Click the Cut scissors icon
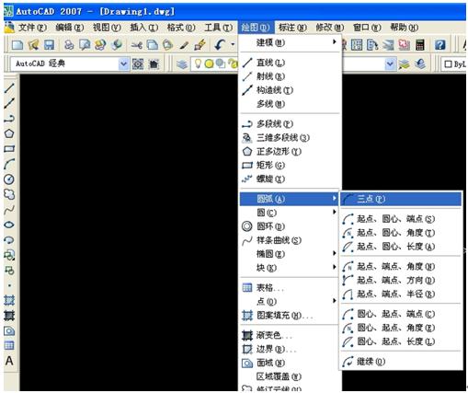 tap(136, 45)
